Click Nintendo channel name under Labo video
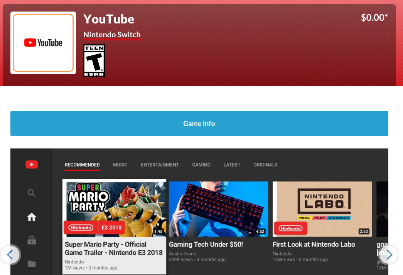The height and width of the screenshot is (275, 403). [282, 254]
